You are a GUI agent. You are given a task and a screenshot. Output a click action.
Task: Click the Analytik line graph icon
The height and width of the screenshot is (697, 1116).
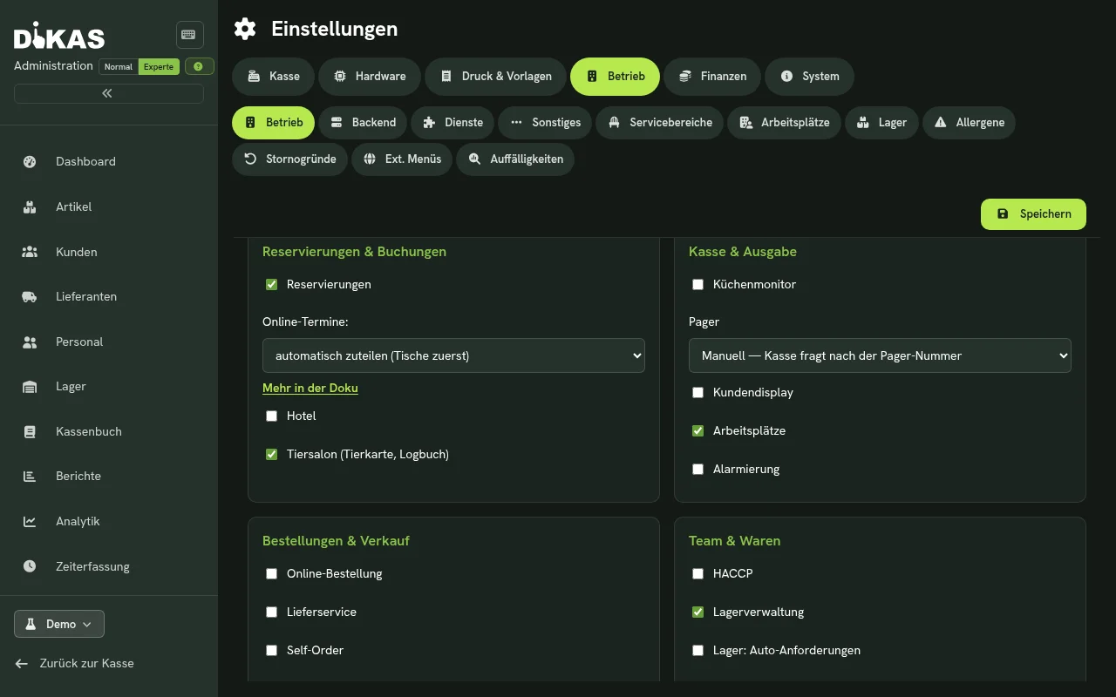pos(30,521)
